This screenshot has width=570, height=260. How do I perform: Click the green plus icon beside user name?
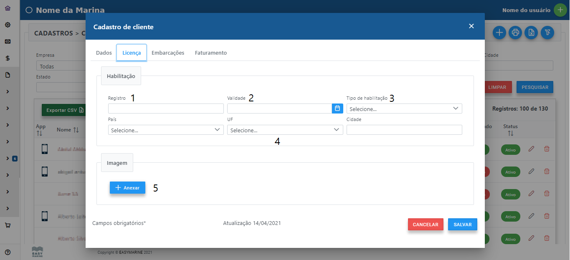point(560,10)
